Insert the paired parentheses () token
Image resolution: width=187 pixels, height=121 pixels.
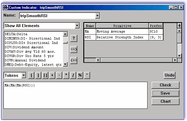(45, 75)
